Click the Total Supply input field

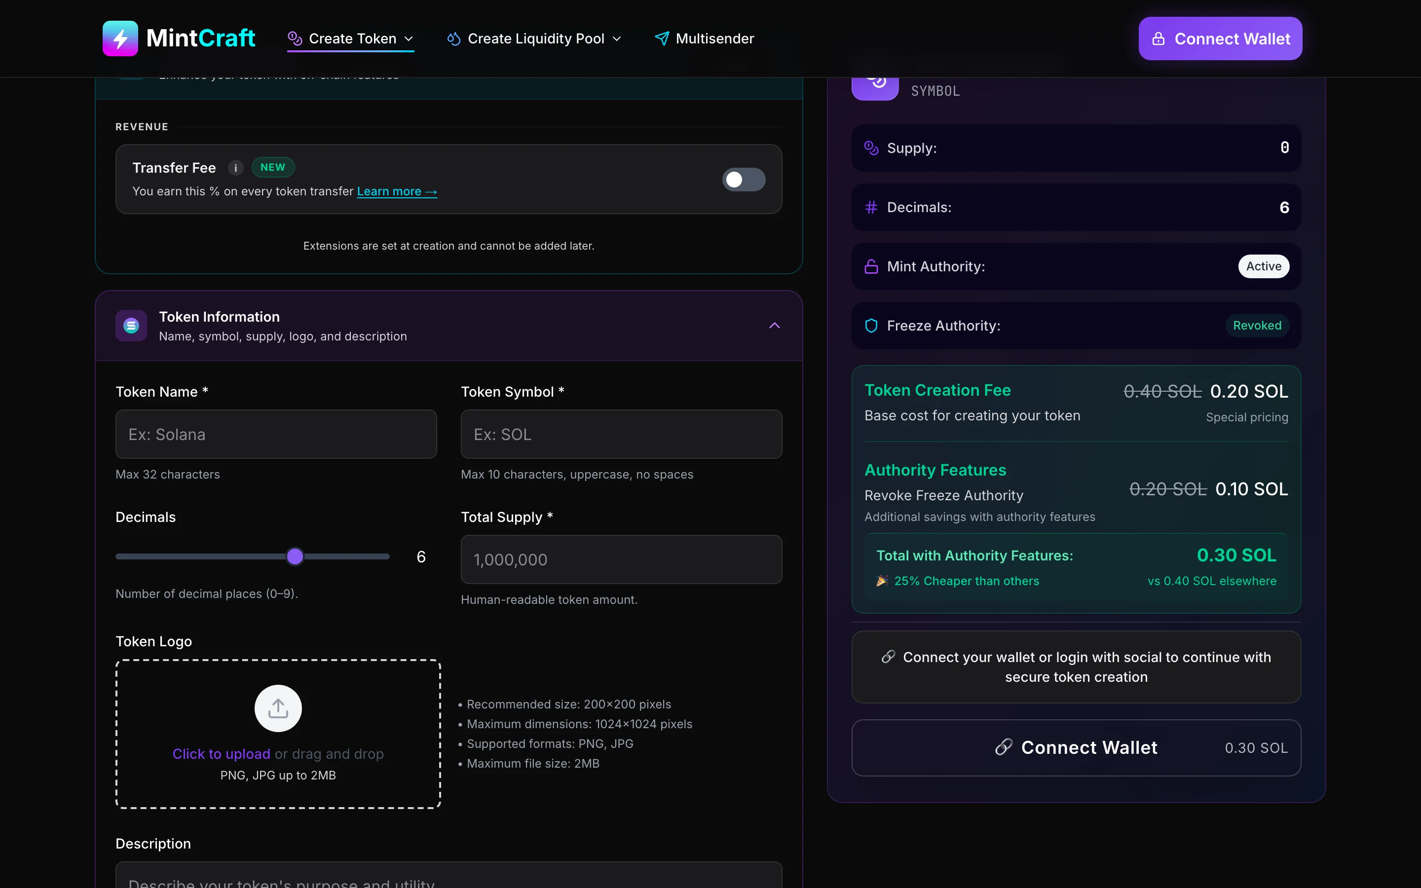tap(621, 559)
